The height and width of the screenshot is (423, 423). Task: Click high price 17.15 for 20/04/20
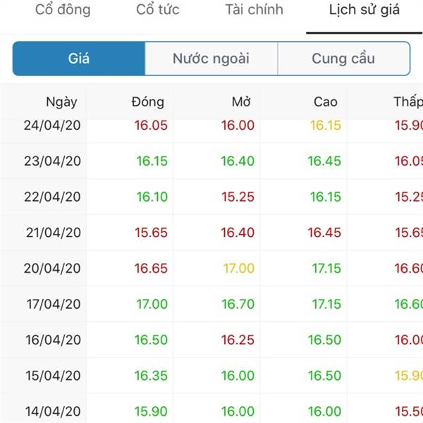pos(326,268)
